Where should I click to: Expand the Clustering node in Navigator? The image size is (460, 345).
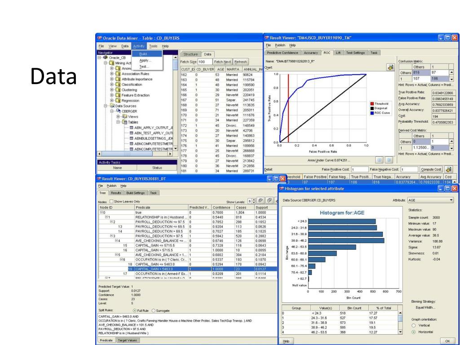[x=112, y=90]
